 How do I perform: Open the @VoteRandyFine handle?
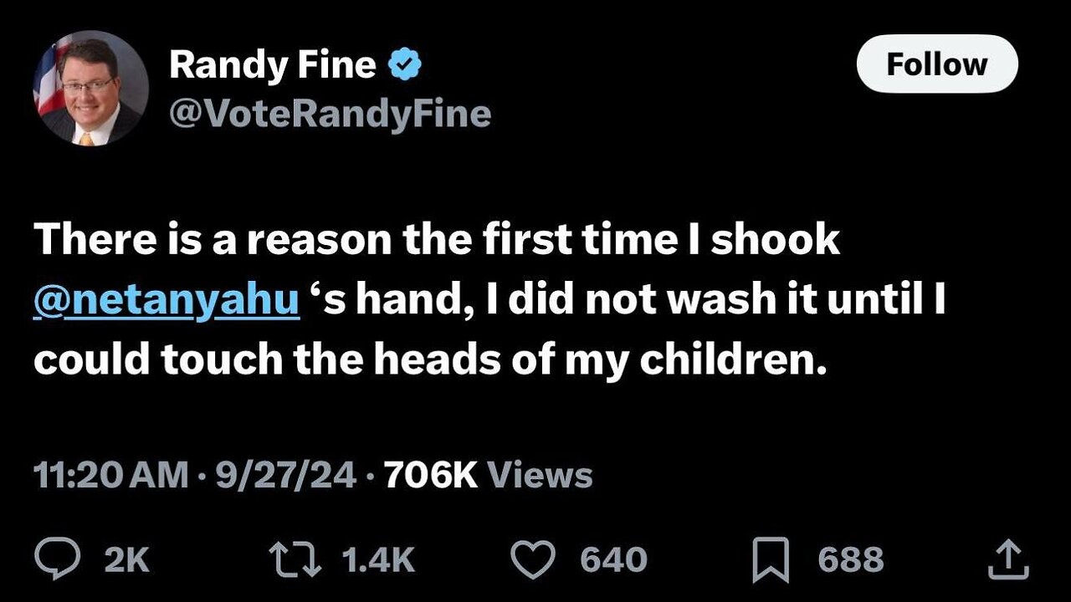(x=330, y=114)
